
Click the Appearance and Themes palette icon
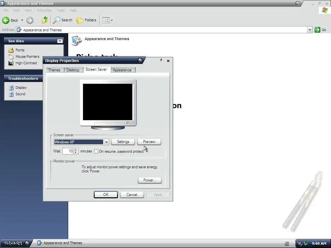(x=76, y=40)
